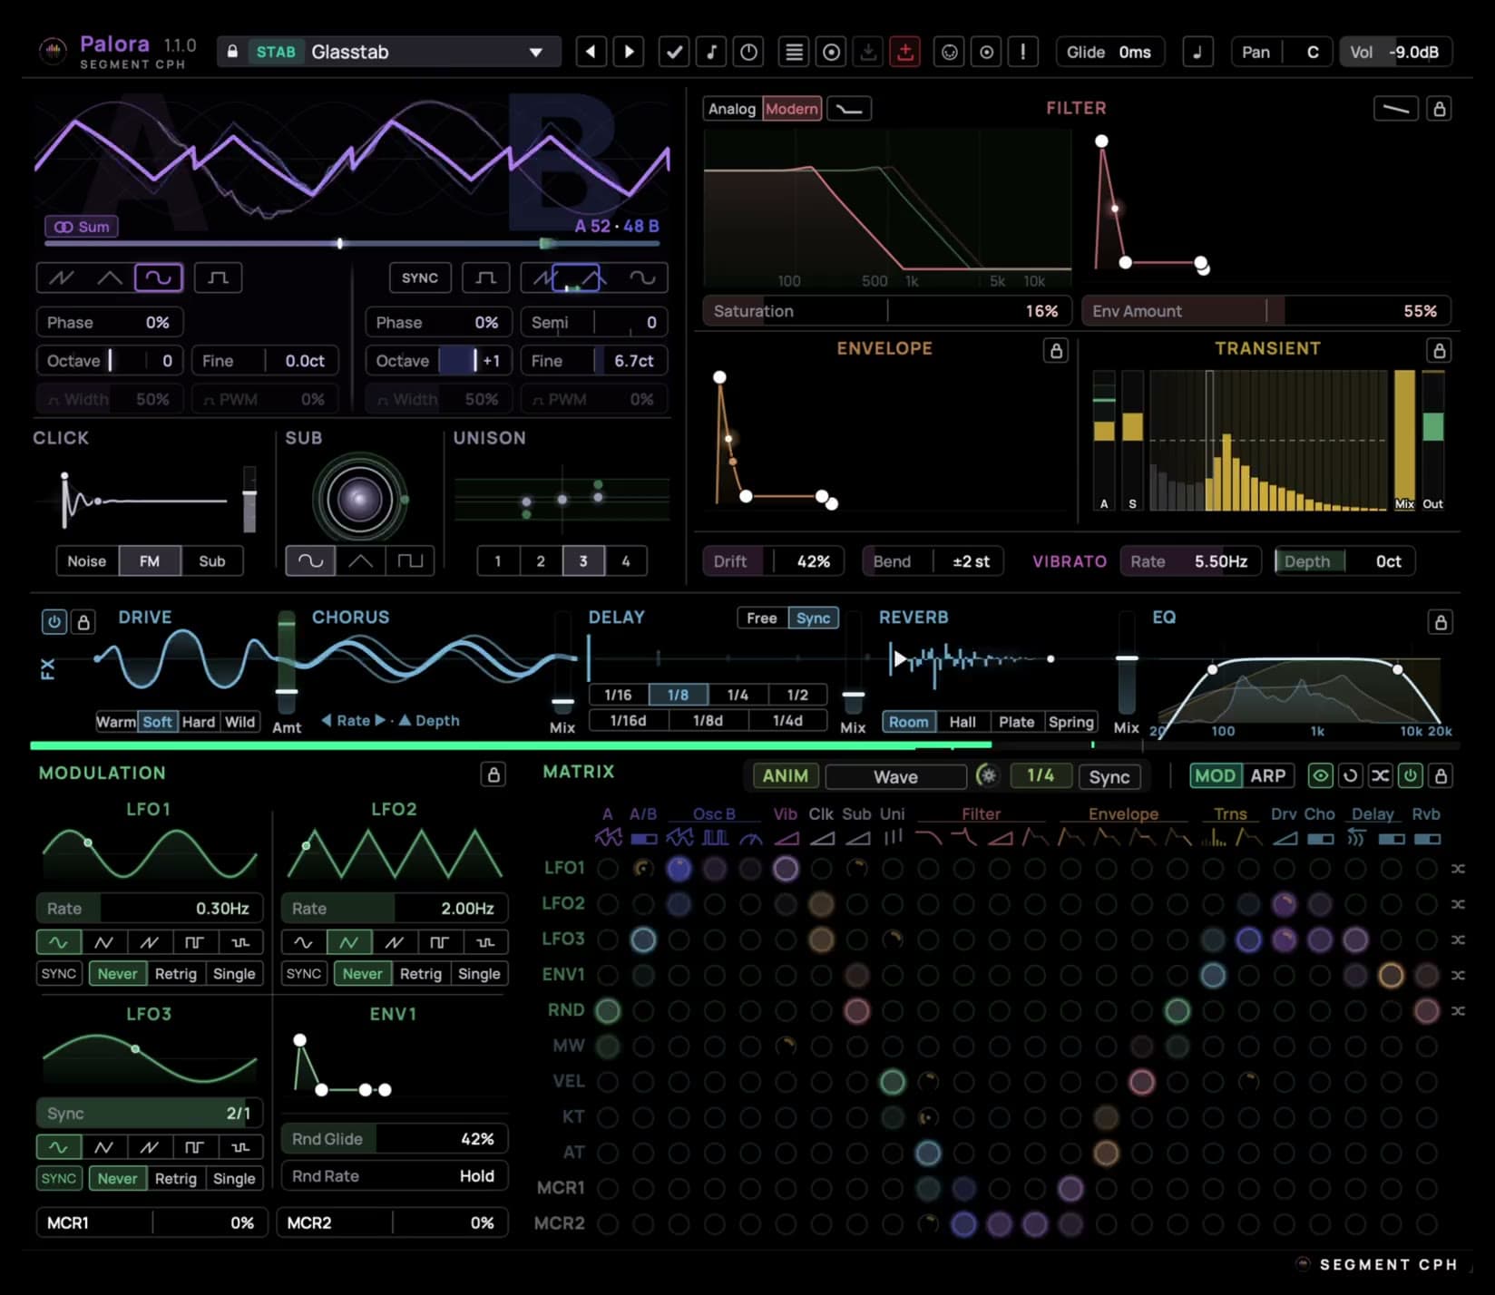
Task: Switch the Matrix to ARP mode
Action: pos(1268,775)
